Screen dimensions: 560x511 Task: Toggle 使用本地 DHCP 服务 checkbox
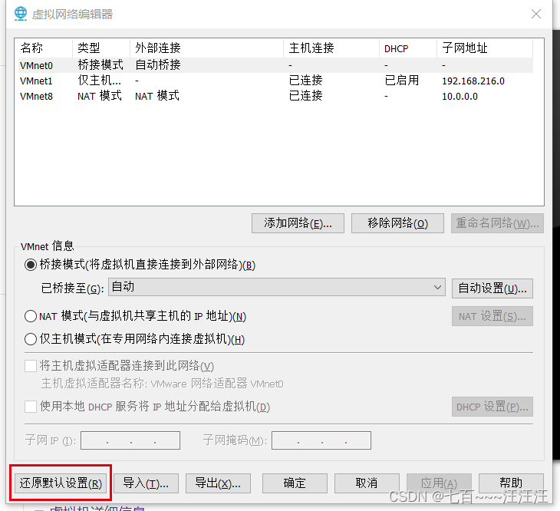31,407
